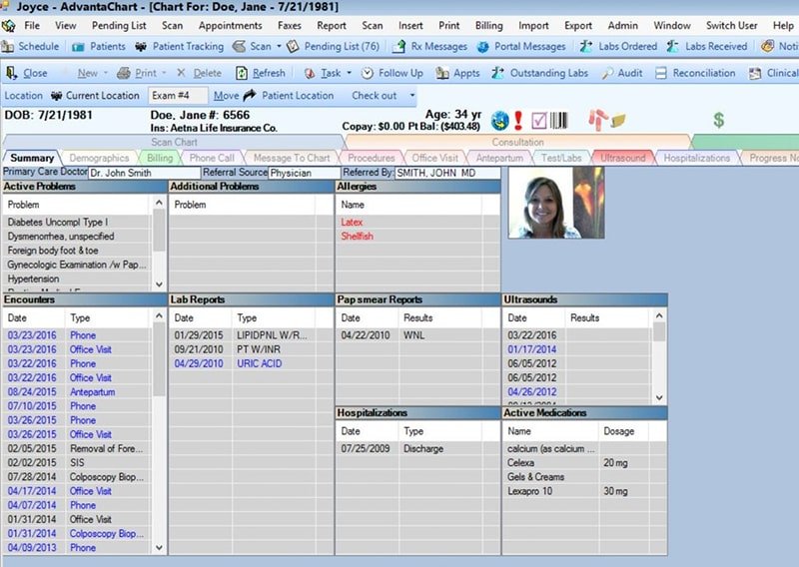Click the green dollar sign icon
This screenshot has height=567, width=799.
(718, 120)
